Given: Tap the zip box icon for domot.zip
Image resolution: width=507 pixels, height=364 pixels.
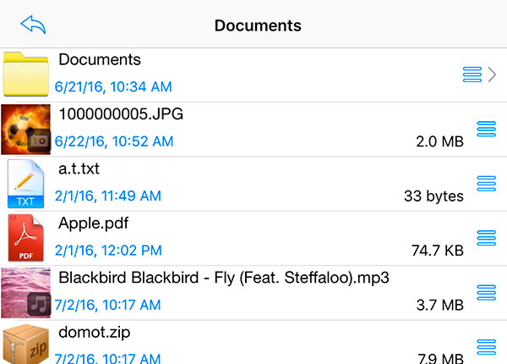Looking at the screenshot, I should (25, 345).
